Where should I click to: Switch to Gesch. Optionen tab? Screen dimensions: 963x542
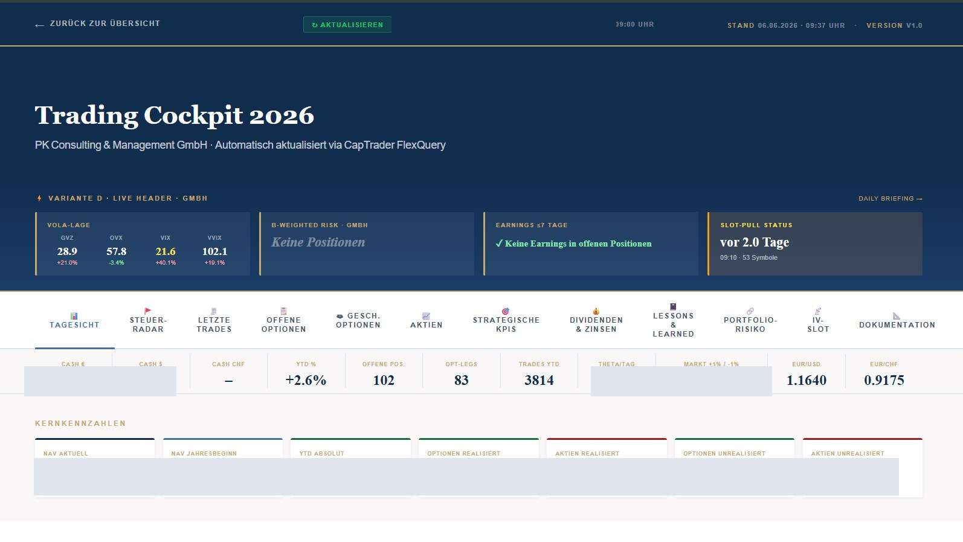tap(358, 320)
